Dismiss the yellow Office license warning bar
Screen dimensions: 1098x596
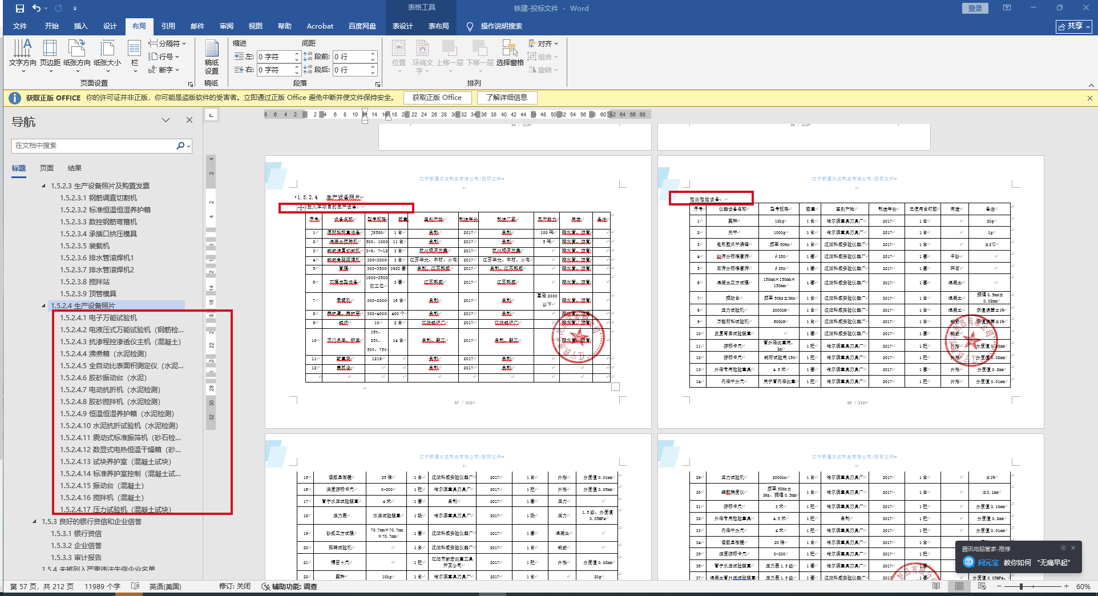1090,98
